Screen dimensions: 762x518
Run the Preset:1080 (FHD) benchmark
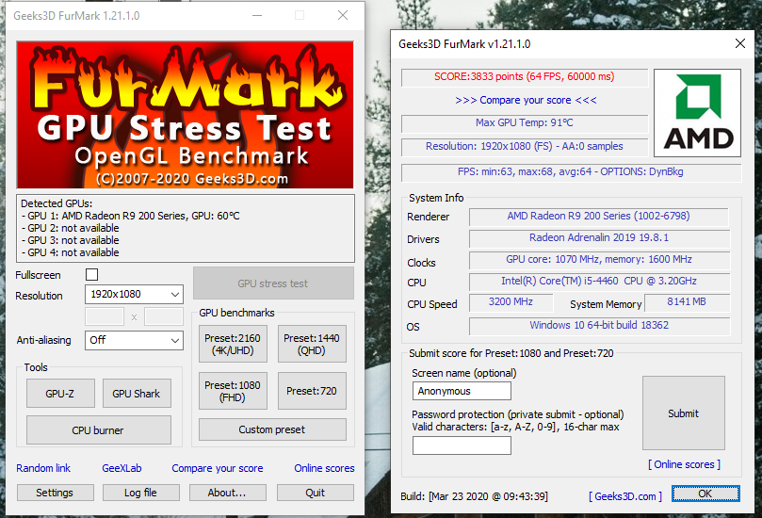233,391
